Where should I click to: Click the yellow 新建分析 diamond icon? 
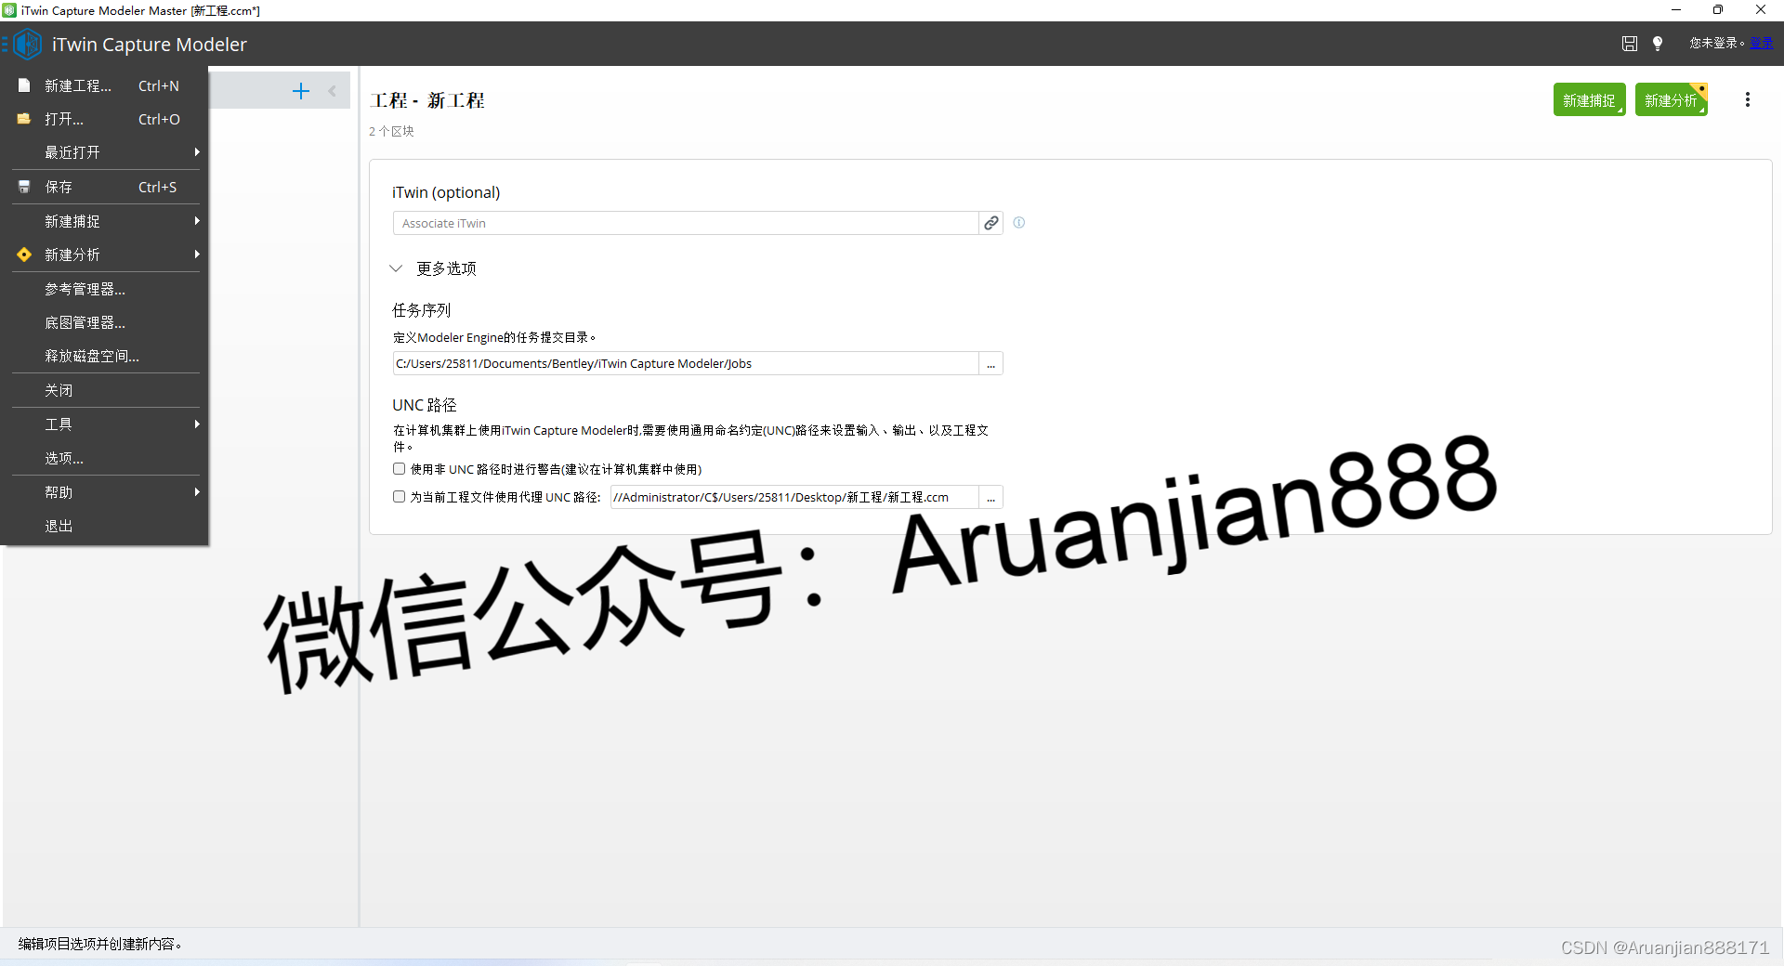coord(24,255)
